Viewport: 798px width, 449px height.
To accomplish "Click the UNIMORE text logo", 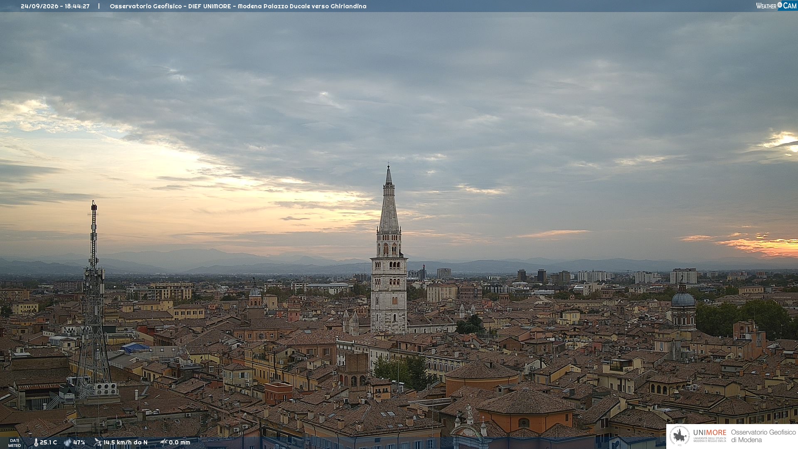I will coord(709,432).
